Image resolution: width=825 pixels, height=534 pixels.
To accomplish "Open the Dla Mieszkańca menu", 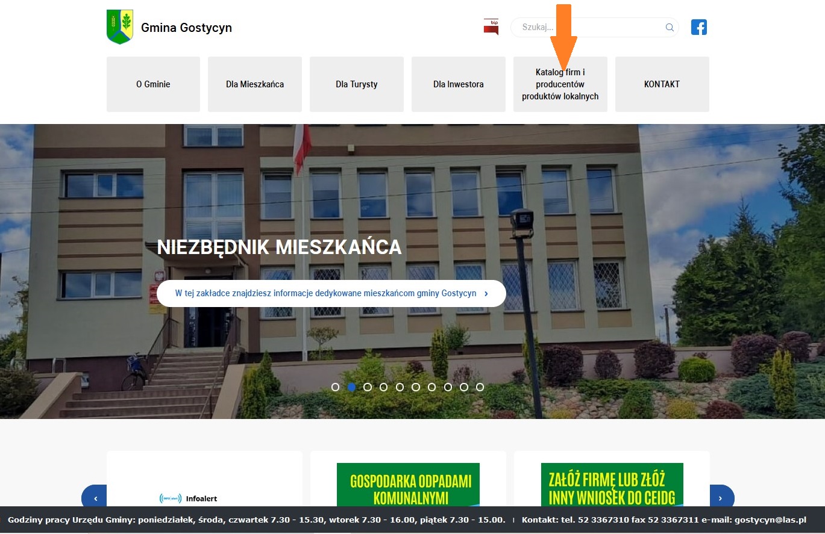I will 255,84.
